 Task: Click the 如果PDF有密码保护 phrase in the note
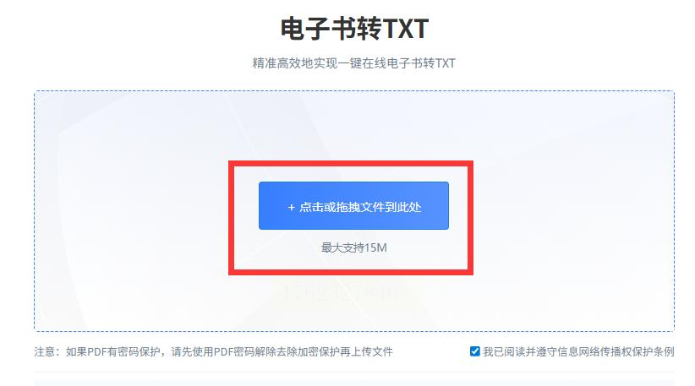coord(112,351)
